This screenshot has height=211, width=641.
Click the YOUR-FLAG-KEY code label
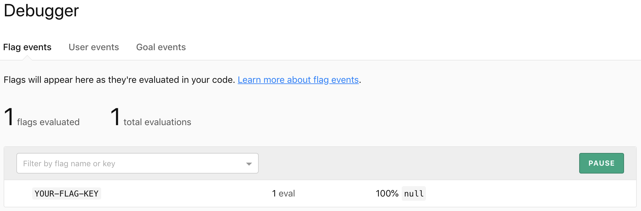pos(66,193)
